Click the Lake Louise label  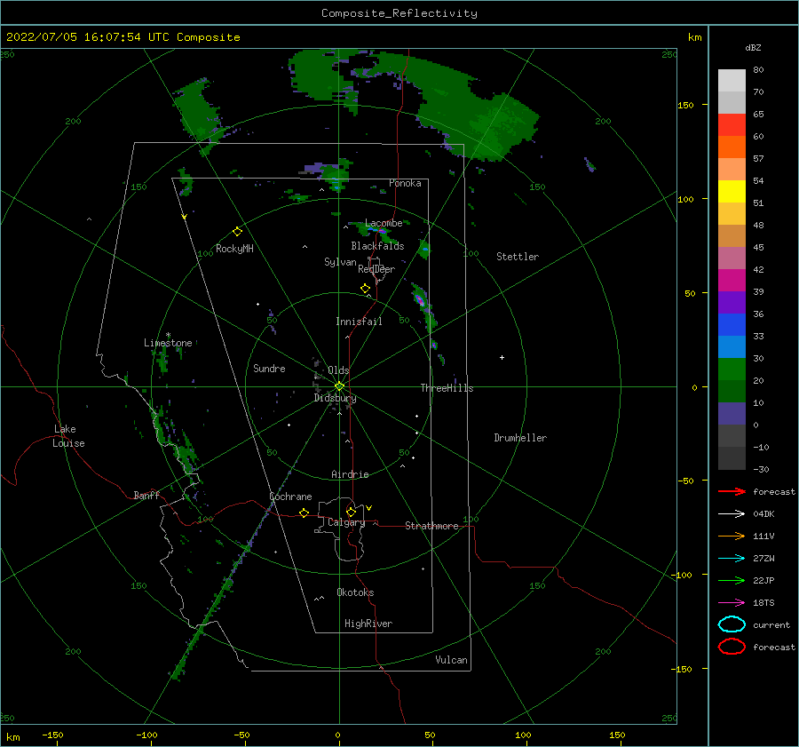pyautogui.click(x=68, y=436)
